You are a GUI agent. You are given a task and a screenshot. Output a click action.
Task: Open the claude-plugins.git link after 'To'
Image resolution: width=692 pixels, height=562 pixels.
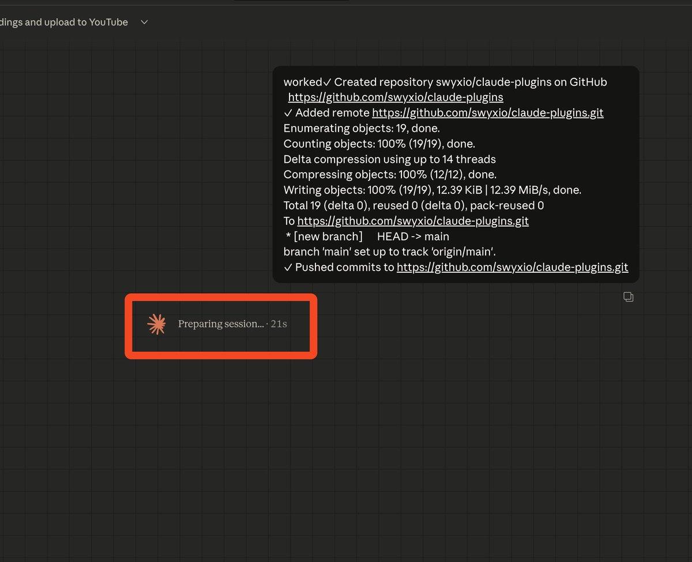click(413, 221)
